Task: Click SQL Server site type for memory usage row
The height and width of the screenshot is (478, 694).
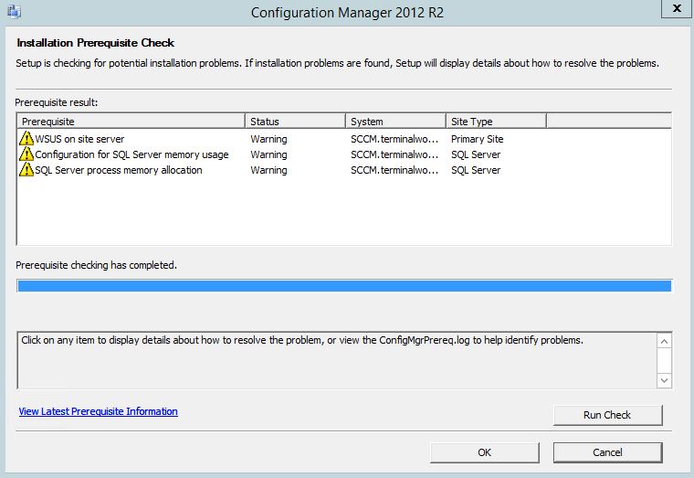Action: coord(476,154)
